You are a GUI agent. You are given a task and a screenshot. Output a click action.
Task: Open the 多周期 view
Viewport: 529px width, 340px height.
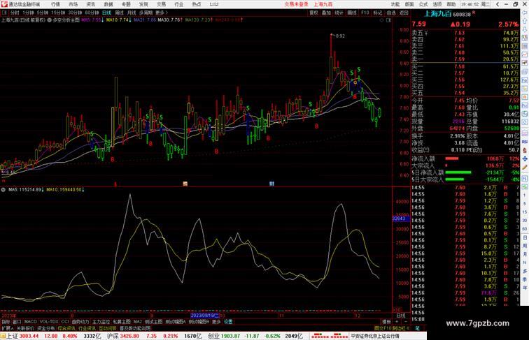[146, 13]
